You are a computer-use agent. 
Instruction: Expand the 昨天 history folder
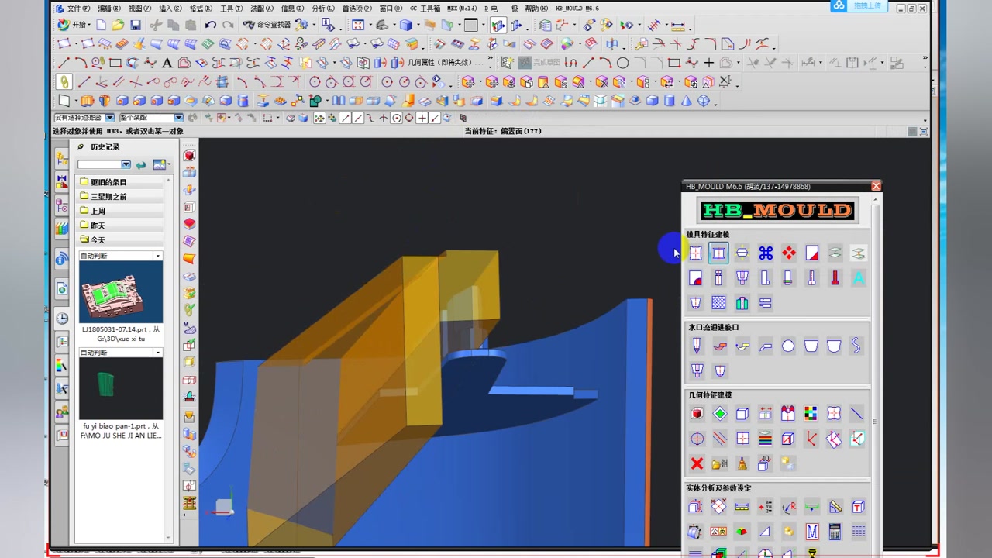click(x=120, y=226)
